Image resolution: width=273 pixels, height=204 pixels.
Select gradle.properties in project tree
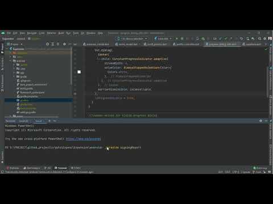[27, 96]
